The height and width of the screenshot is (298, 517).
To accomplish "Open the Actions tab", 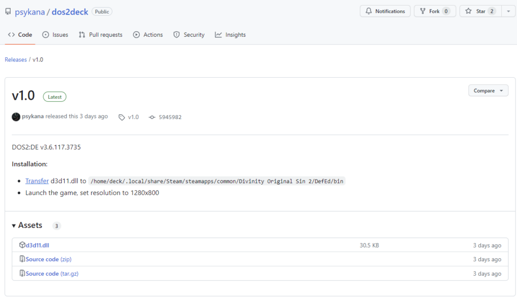I will click(148, 35).
